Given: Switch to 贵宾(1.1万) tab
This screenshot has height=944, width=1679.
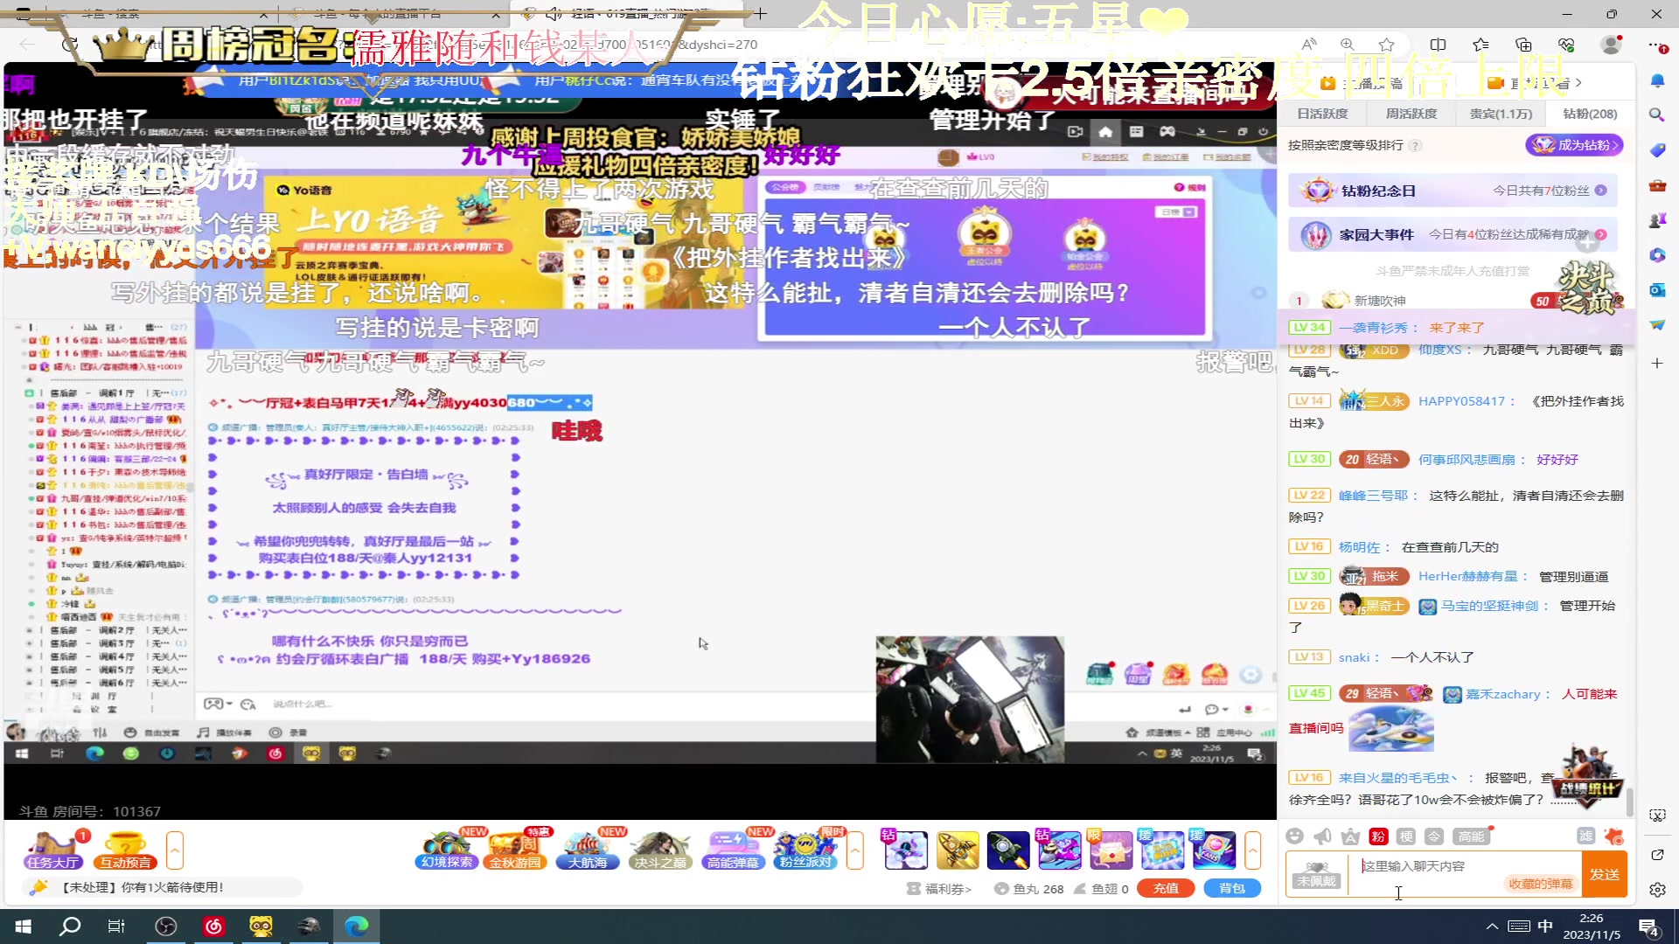Looking at the screenshot, I should (1501, 114).
